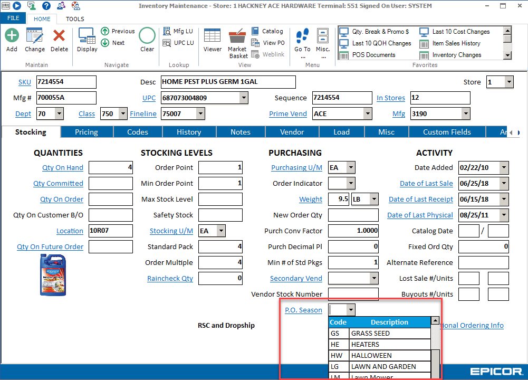The width and height of the screenshot is (528, 380).
Task: Open the History tab
Action: pos(189,132)
